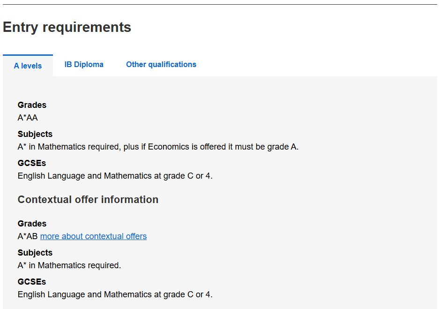
Task: Click the word Economics in the Subjects text
Action: pos(168,147)
